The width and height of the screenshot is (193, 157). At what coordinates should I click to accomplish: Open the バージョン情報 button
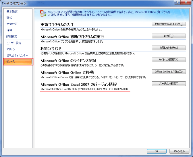tap(169, 84)
